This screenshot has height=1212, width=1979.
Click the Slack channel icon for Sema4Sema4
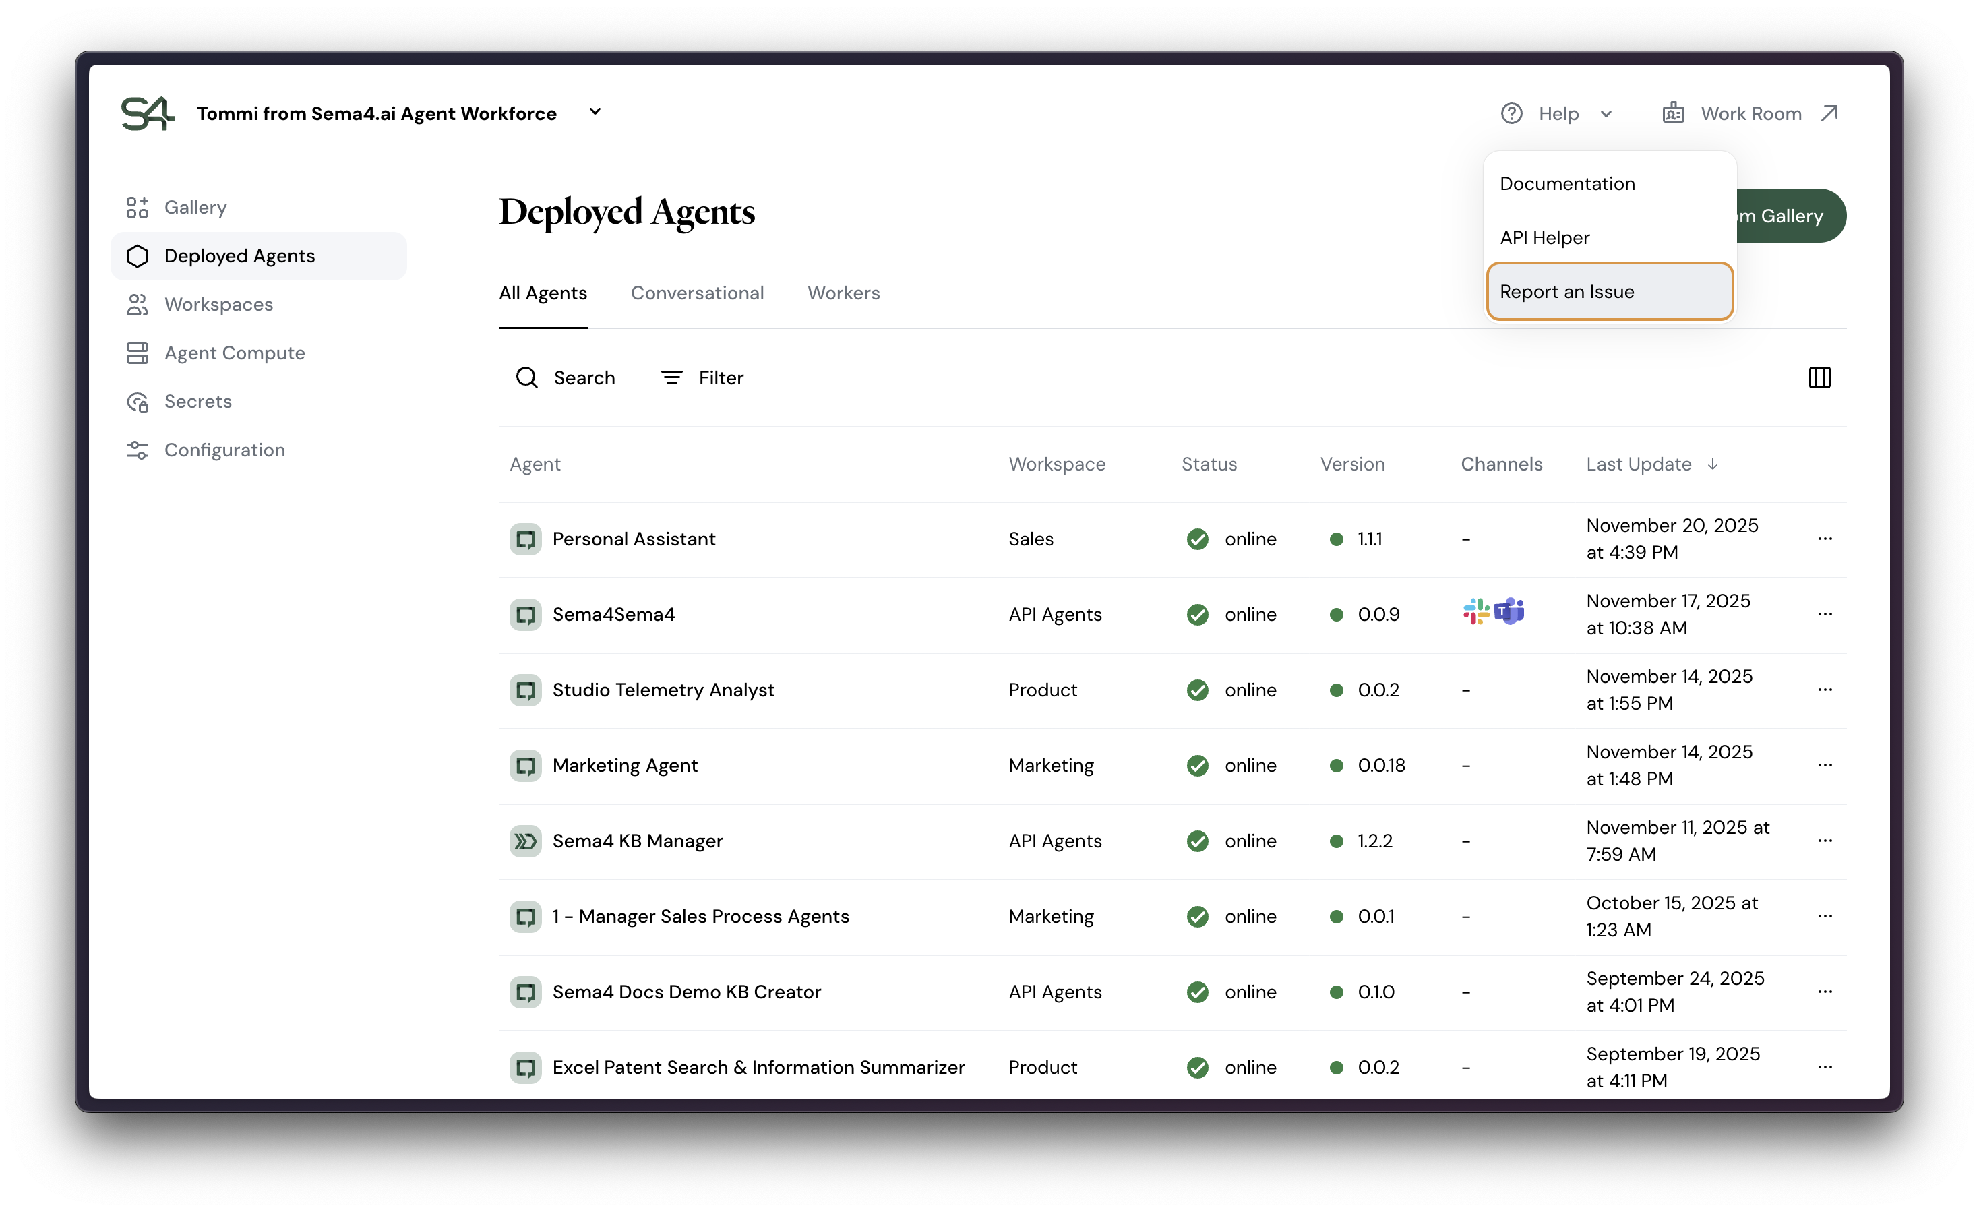pos(1475,613)
